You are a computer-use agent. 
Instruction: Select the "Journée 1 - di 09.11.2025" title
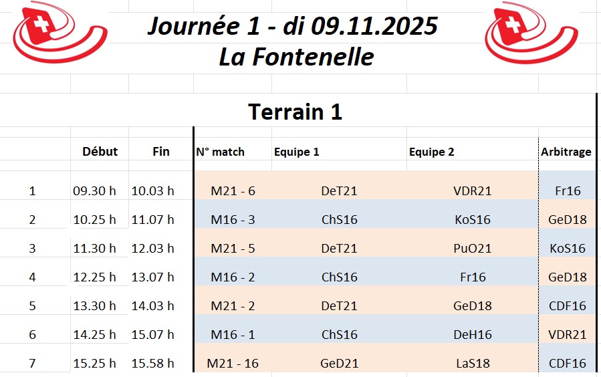click(x=292, y=26)
